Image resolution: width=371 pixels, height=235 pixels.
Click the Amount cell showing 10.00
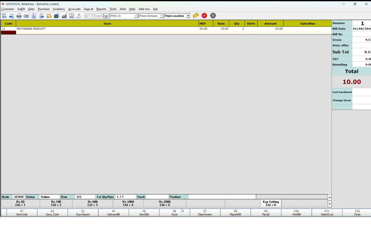270,29
